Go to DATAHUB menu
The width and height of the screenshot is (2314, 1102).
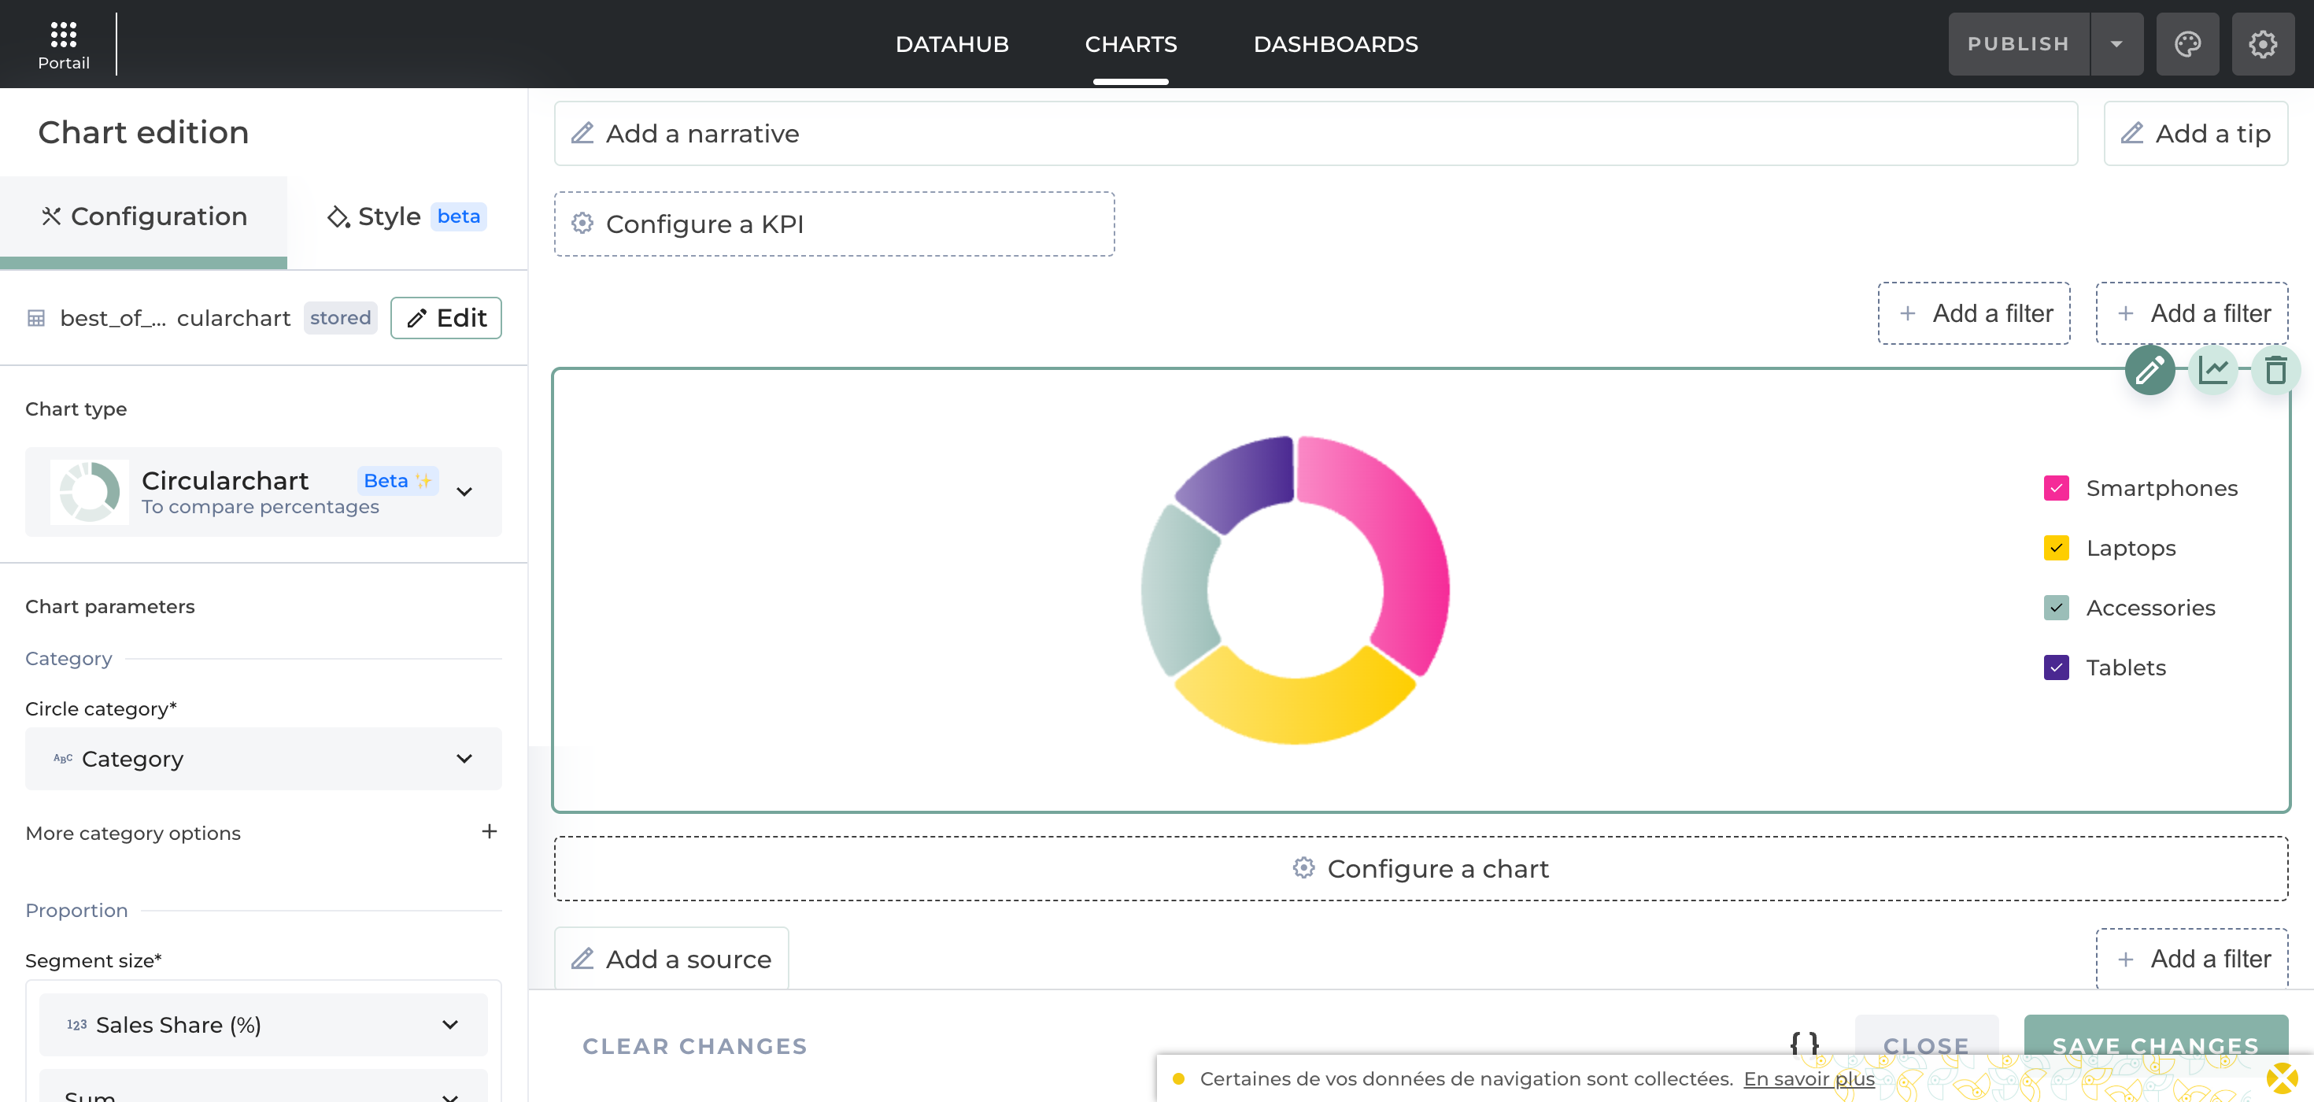952,44
